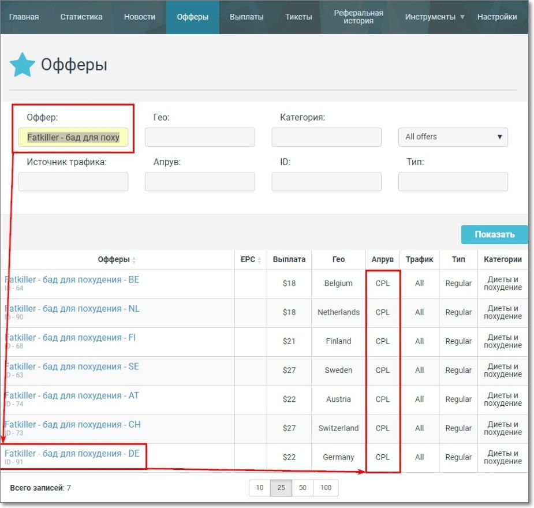Click the Источник трафика input field
Screen dimensions: 534x508
pyautogui.click(x=73, y=181)
